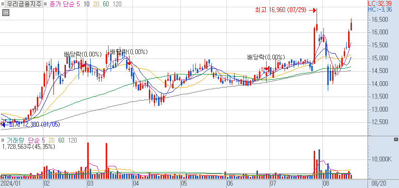Click the 우리금융지주 stock name button
The width and height of the screenshot is (399, 188).
(x=24, y=4)
